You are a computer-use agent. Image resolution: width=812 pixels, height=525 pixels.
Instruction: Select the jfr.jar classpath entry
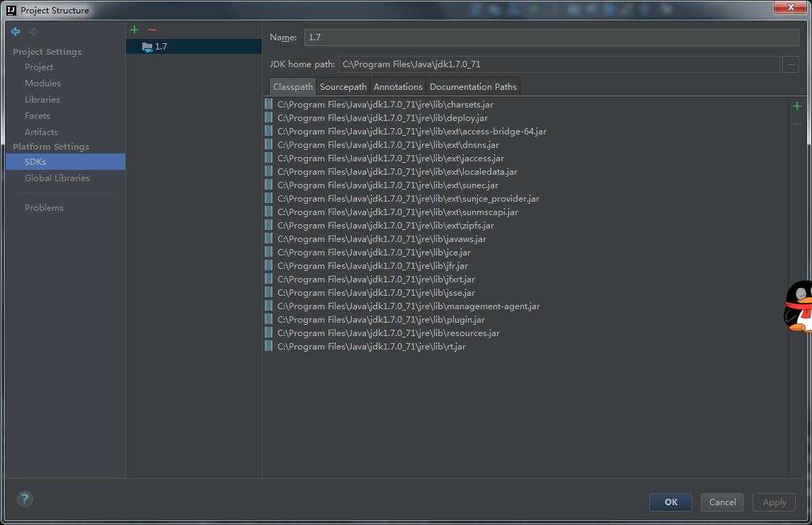[372, 266]
